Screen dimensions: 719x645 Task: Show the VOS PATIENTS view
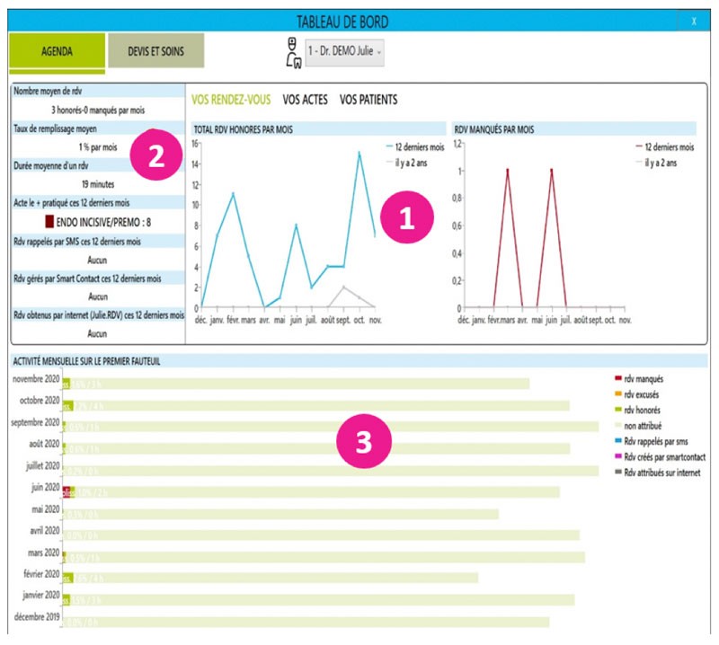point(368,100)
